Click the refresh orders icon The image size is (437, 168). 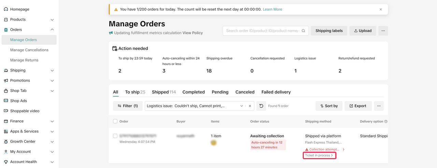(261, 106)
